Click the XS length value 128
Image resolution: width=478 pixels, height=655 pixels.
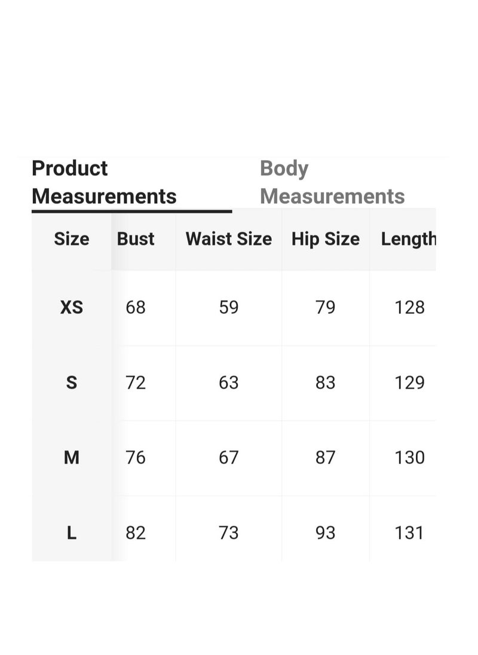point(409,307)
